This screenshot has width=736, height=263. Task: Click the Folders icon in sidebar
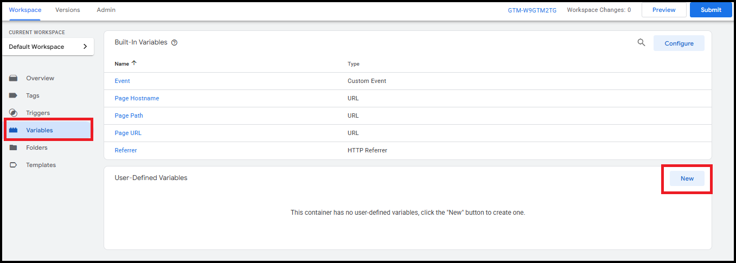[x=14, y=147]
